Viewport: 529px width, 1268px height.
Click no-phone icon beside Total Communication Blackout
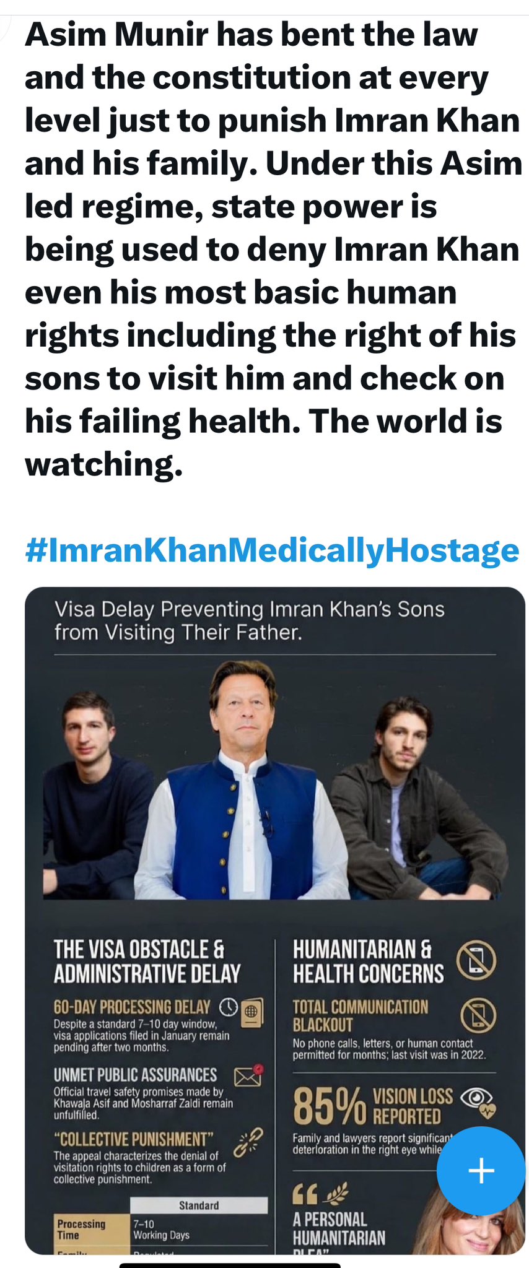478,1015
